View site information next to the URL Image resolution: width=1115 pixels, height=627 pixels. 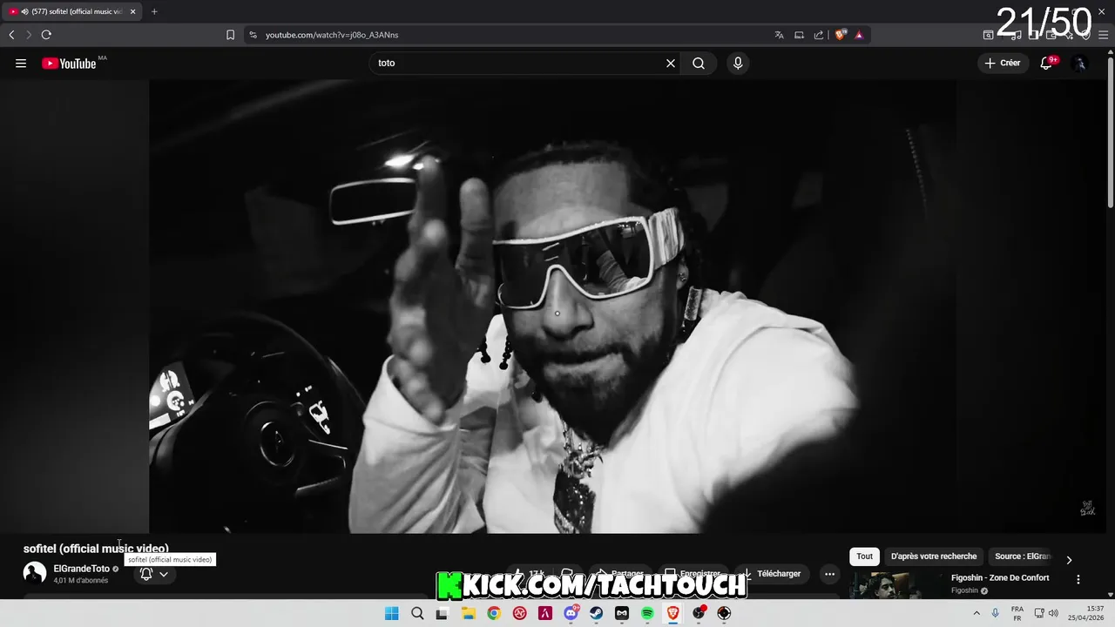(x=253, y=35)
